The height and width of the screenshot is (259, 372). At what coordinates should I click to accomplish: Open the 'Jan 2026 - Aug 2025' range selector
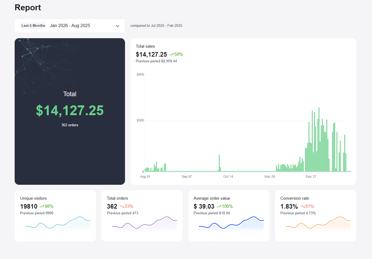tap(70, 26)
